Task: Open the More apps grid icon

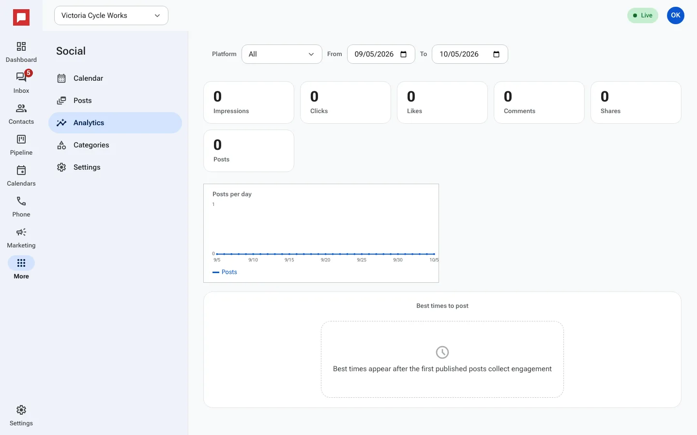Action: pyautogui.click(x=21, y=263)
